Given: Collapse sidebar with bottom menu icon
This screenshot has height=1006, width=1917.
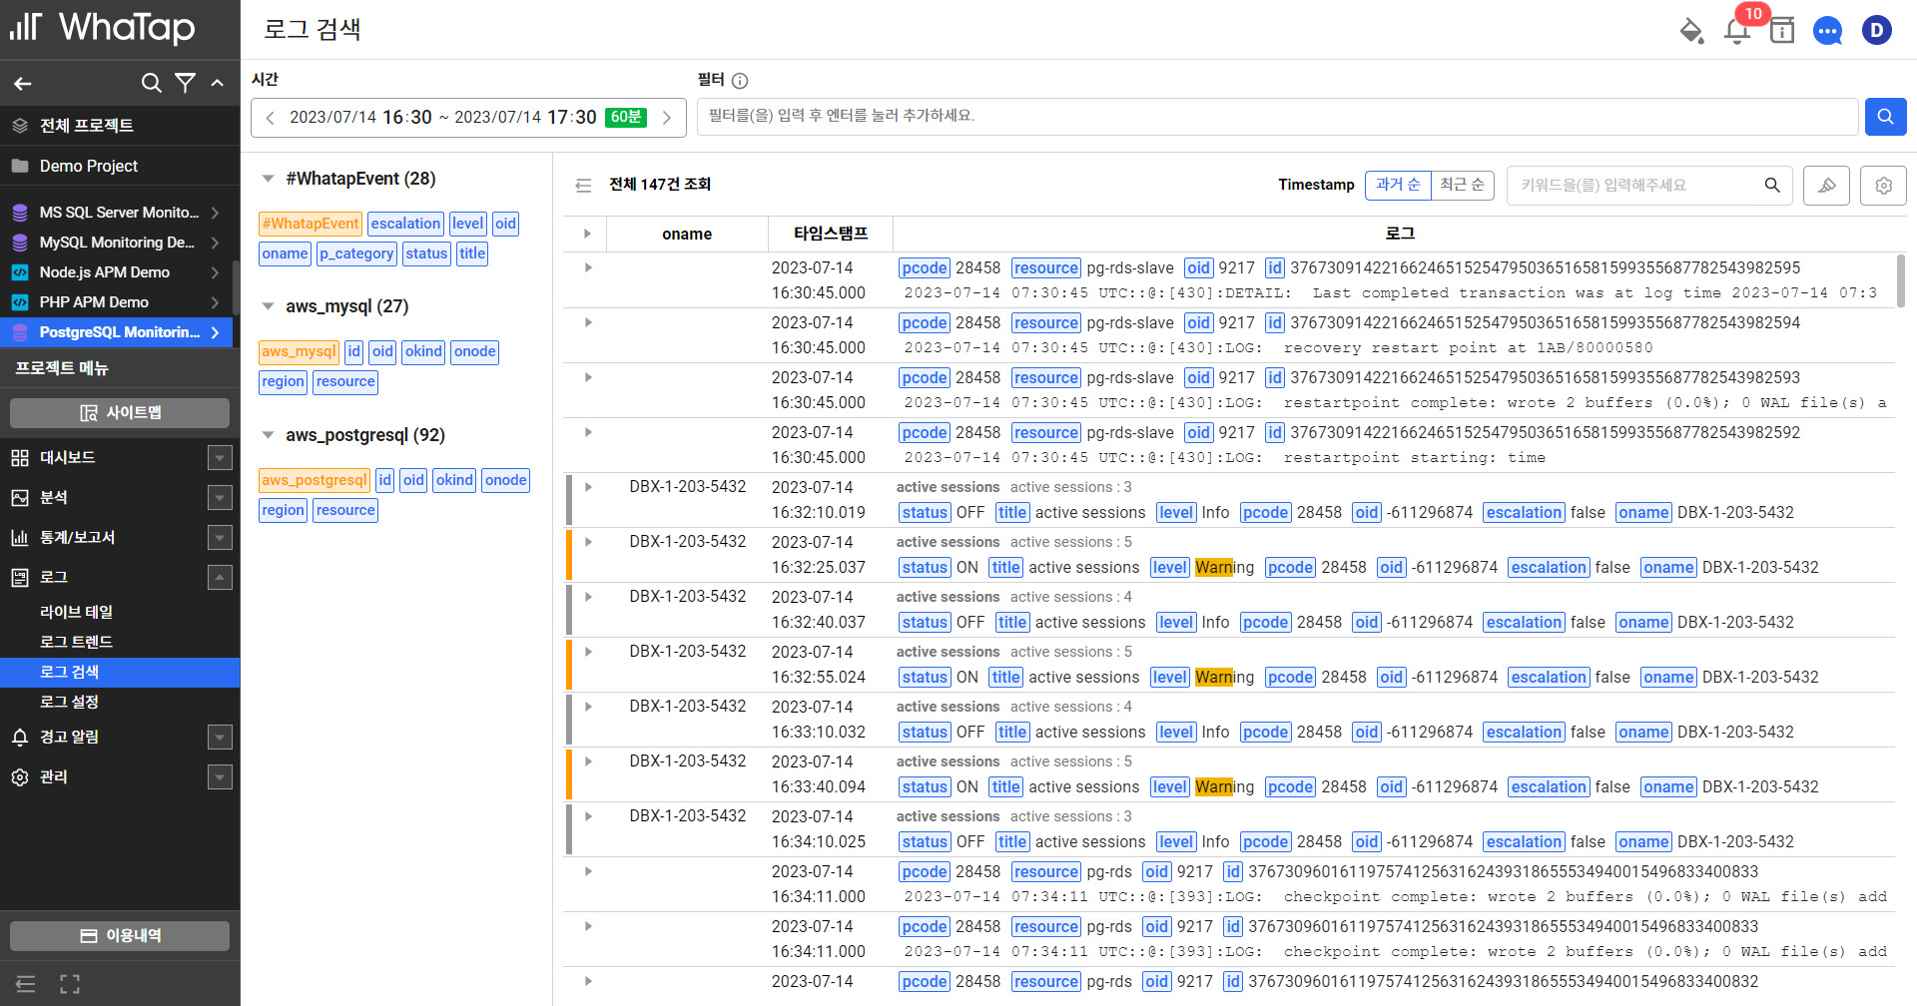Looking at the screenshot, I should pyautogui.click(x=26, y=984).
